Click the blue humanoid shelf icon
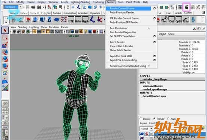The height and width of the screenshot is (140, 207). 193,19
